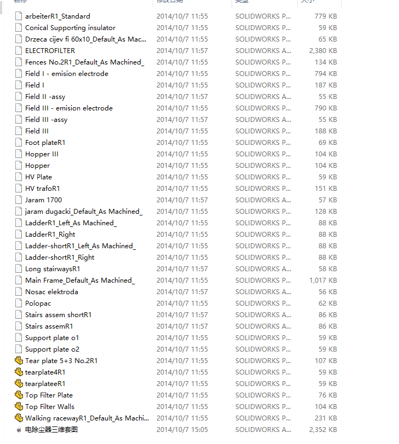Image resolution: width=399 pixels, height=444 pixels.
Task: Select Field I - emision electrode file
Action: coord(67,74)
